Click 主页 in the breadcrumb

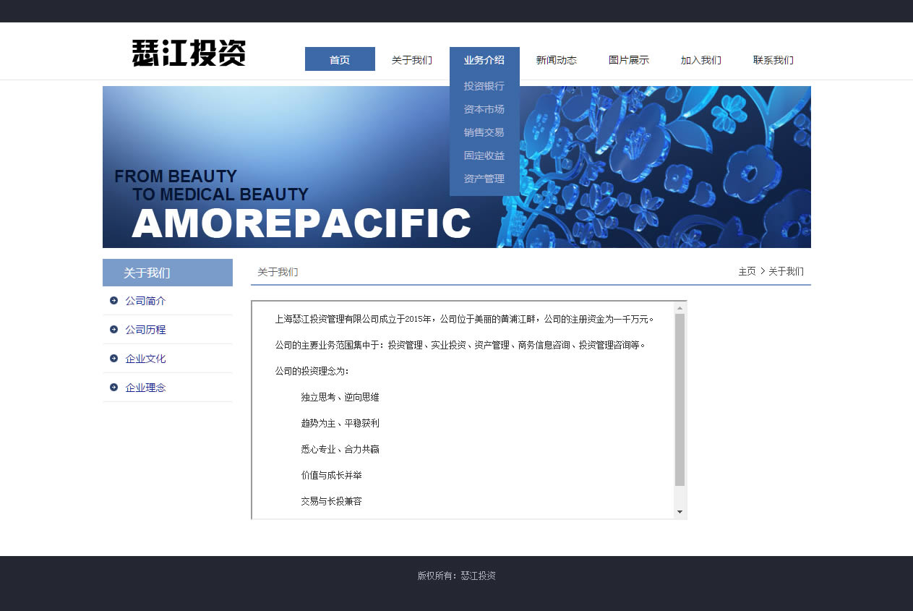tap(747, 271)
